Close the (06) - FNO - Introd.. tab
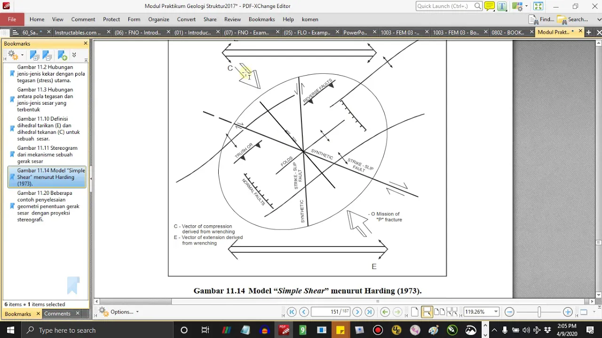The image size is (602, 338). point(168,32)
